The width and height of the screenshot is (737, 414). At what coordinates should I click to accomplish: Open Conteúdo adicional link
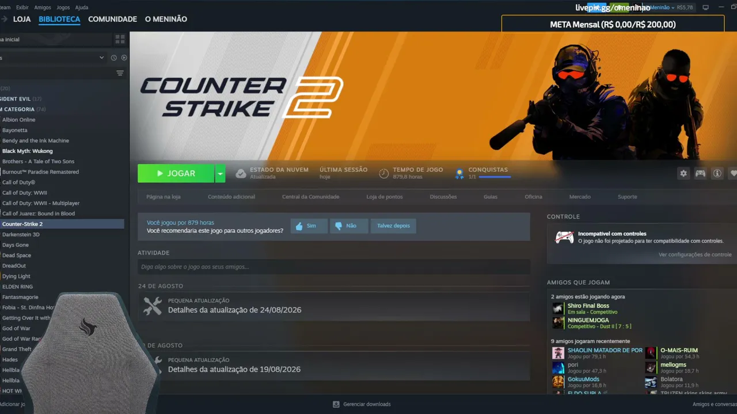(x=231, y=197)
